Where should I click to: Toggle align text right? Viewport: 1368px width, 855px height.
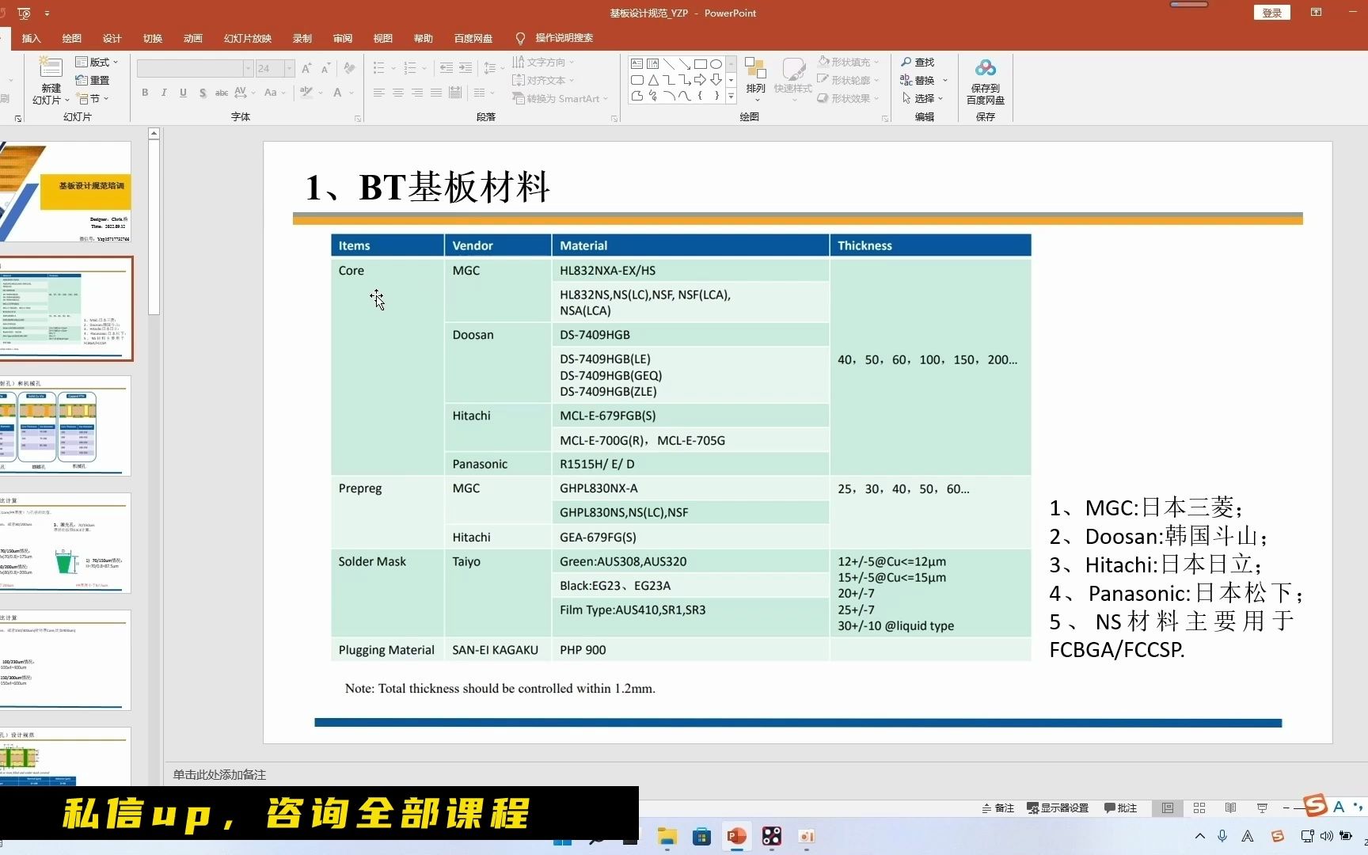[417, 93]
